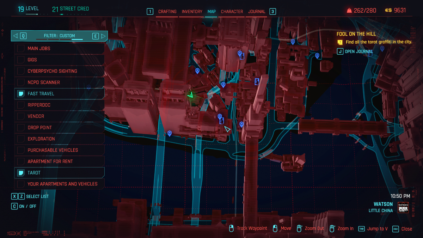
Task: Uncheck the Tarot filter
Action: 21,173
